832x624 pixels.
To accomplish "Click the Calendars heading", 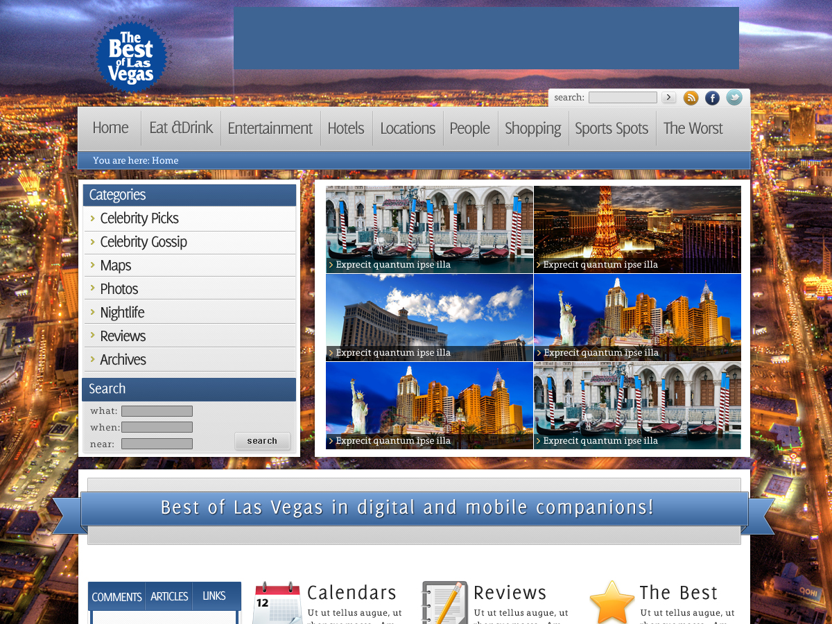I will 352,593.
